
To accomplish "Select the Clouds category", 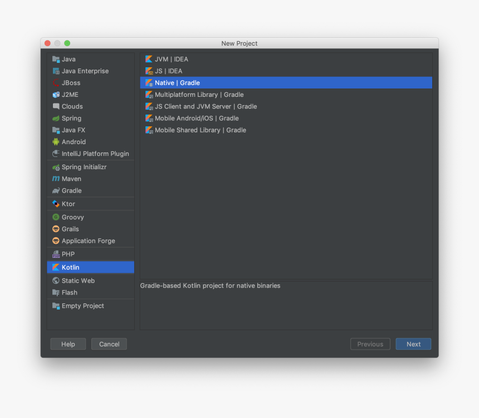I will [91, 106].
